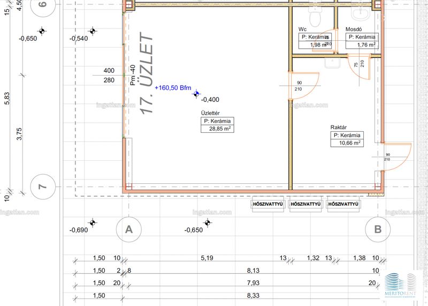This screenshot has width=428, height=306.
Task: Click the "7,93" horizontal dimension
Action: (253, 283)
